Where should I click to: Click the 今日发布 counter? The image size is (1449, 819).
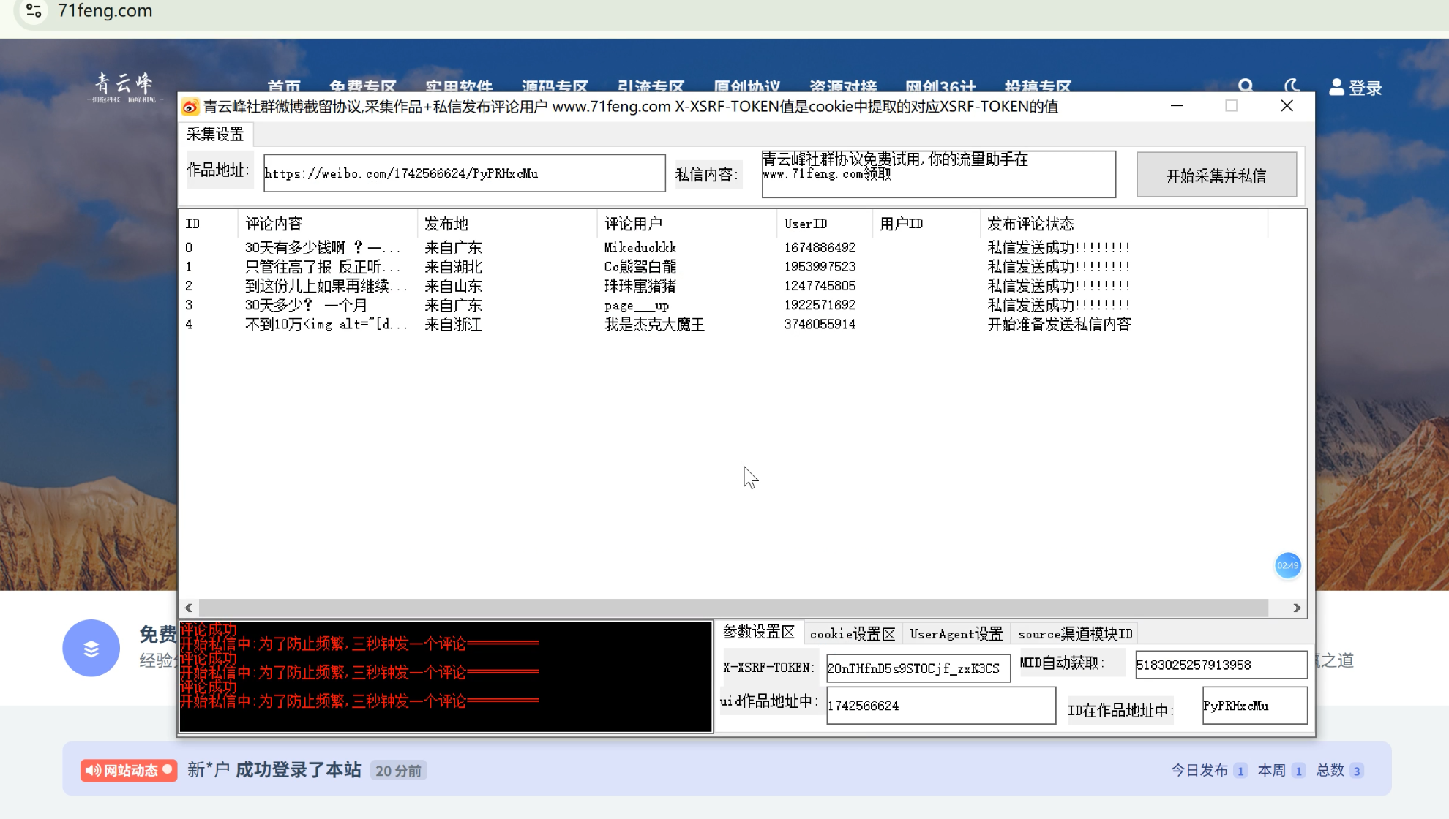coord(1209,770)
